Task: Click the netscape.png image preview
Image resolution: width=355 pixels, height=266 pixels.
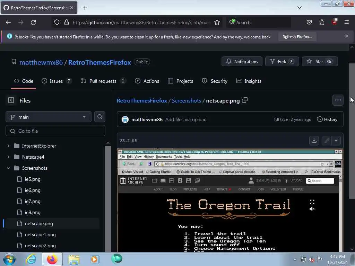Action: [230, 200]
